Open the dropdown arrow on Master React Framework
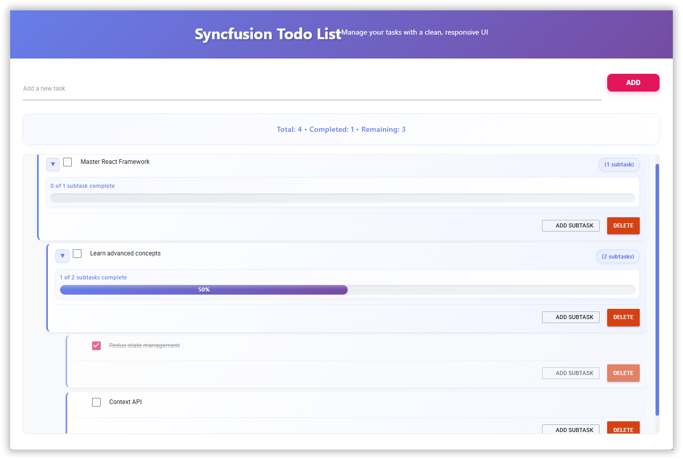Viewport: 683px width, 460px height. click(53, 164)
